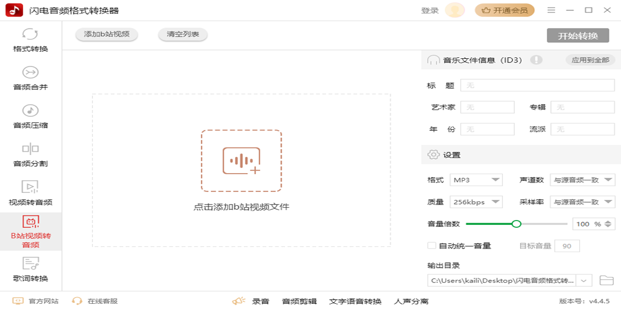Click the 流派 input field
This screenshot has height=310, width=621.
(x=583, y=129)
